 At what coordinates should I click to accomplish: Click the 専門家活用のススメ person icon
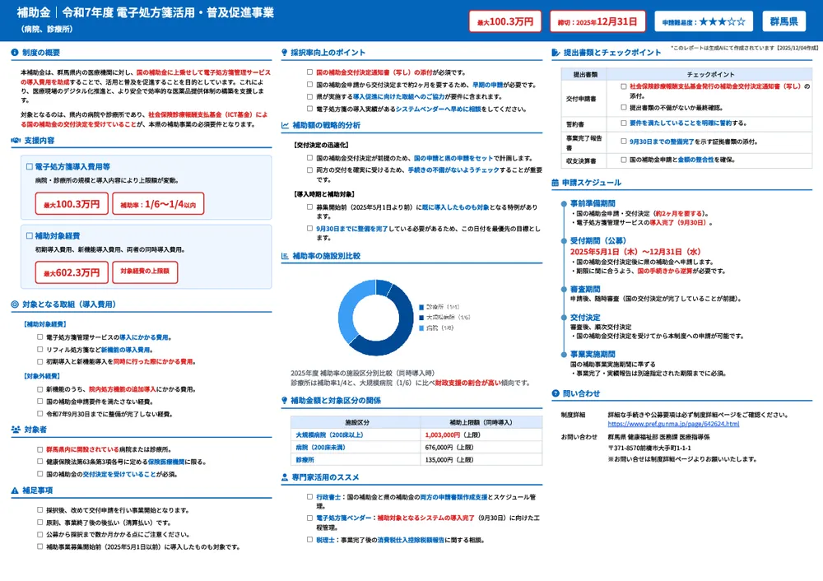[283, 477]
